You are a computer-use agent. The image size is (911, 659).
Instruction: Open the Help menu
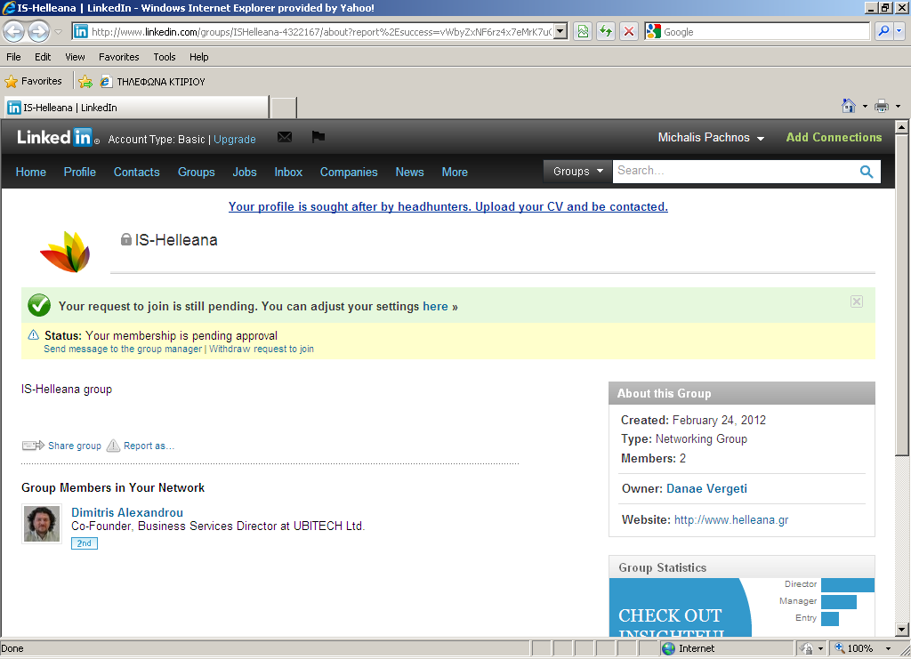point(198,57)
